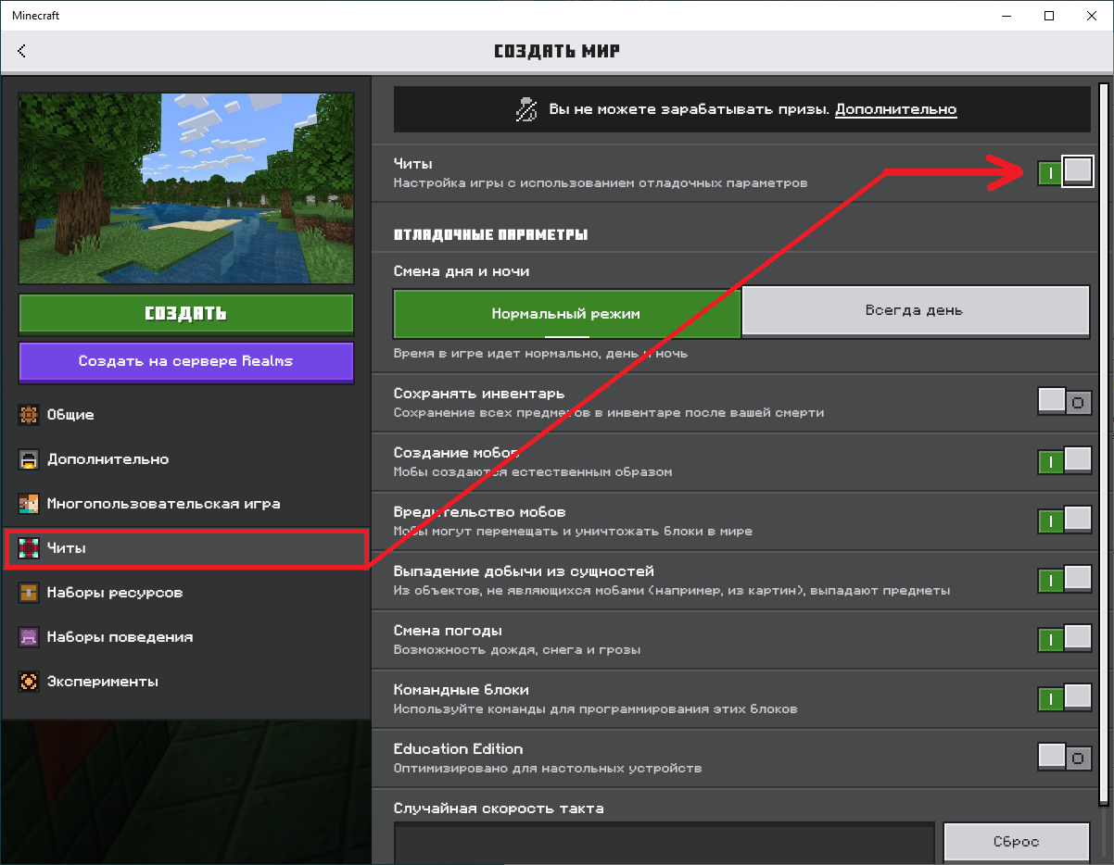The width and height of the screenshot is (1114, 865).
Task: Click the world preview thumbnail
Action: click(x=186, y=188)
